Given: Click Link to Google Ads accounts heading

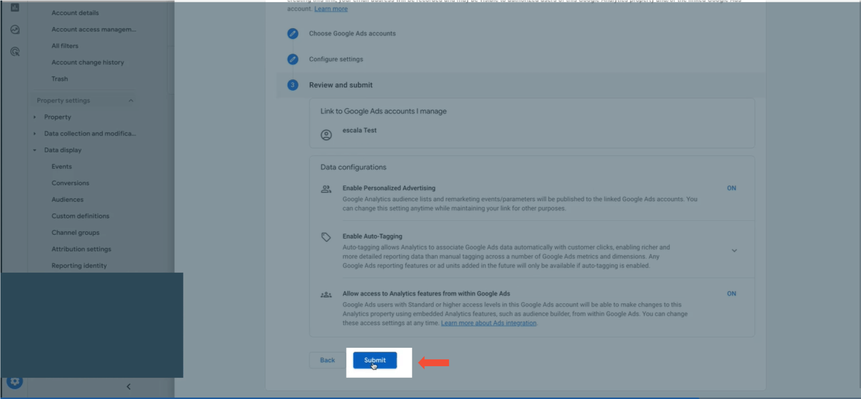Looking at the screenshot, I should click(x=384, y=111).
